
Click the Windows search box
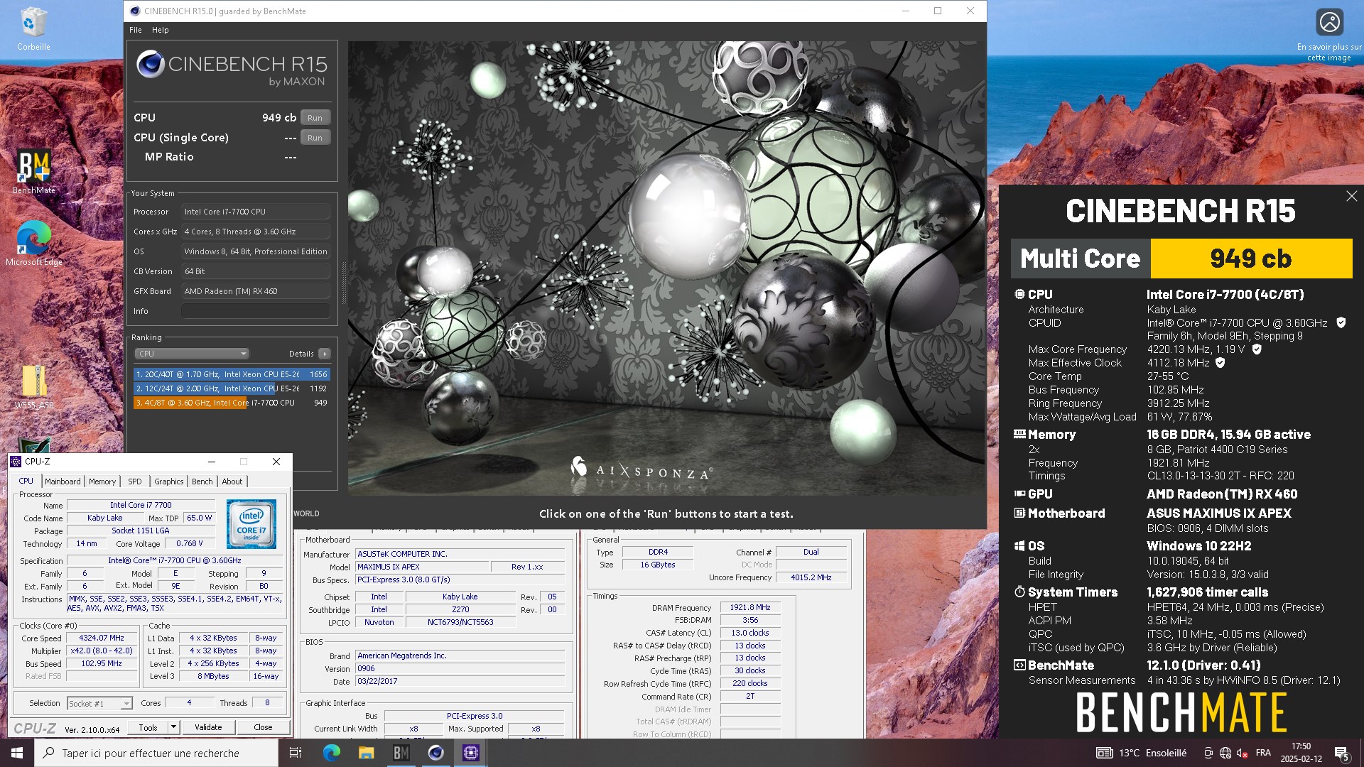pyautogui.click(x=156, y=753)
